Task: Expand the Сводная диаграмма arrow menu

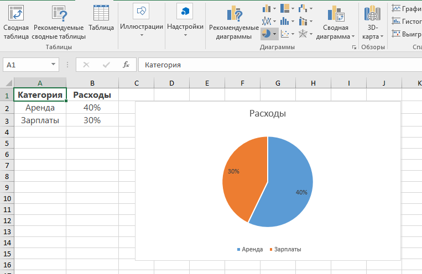Action: tap(353, 36)
